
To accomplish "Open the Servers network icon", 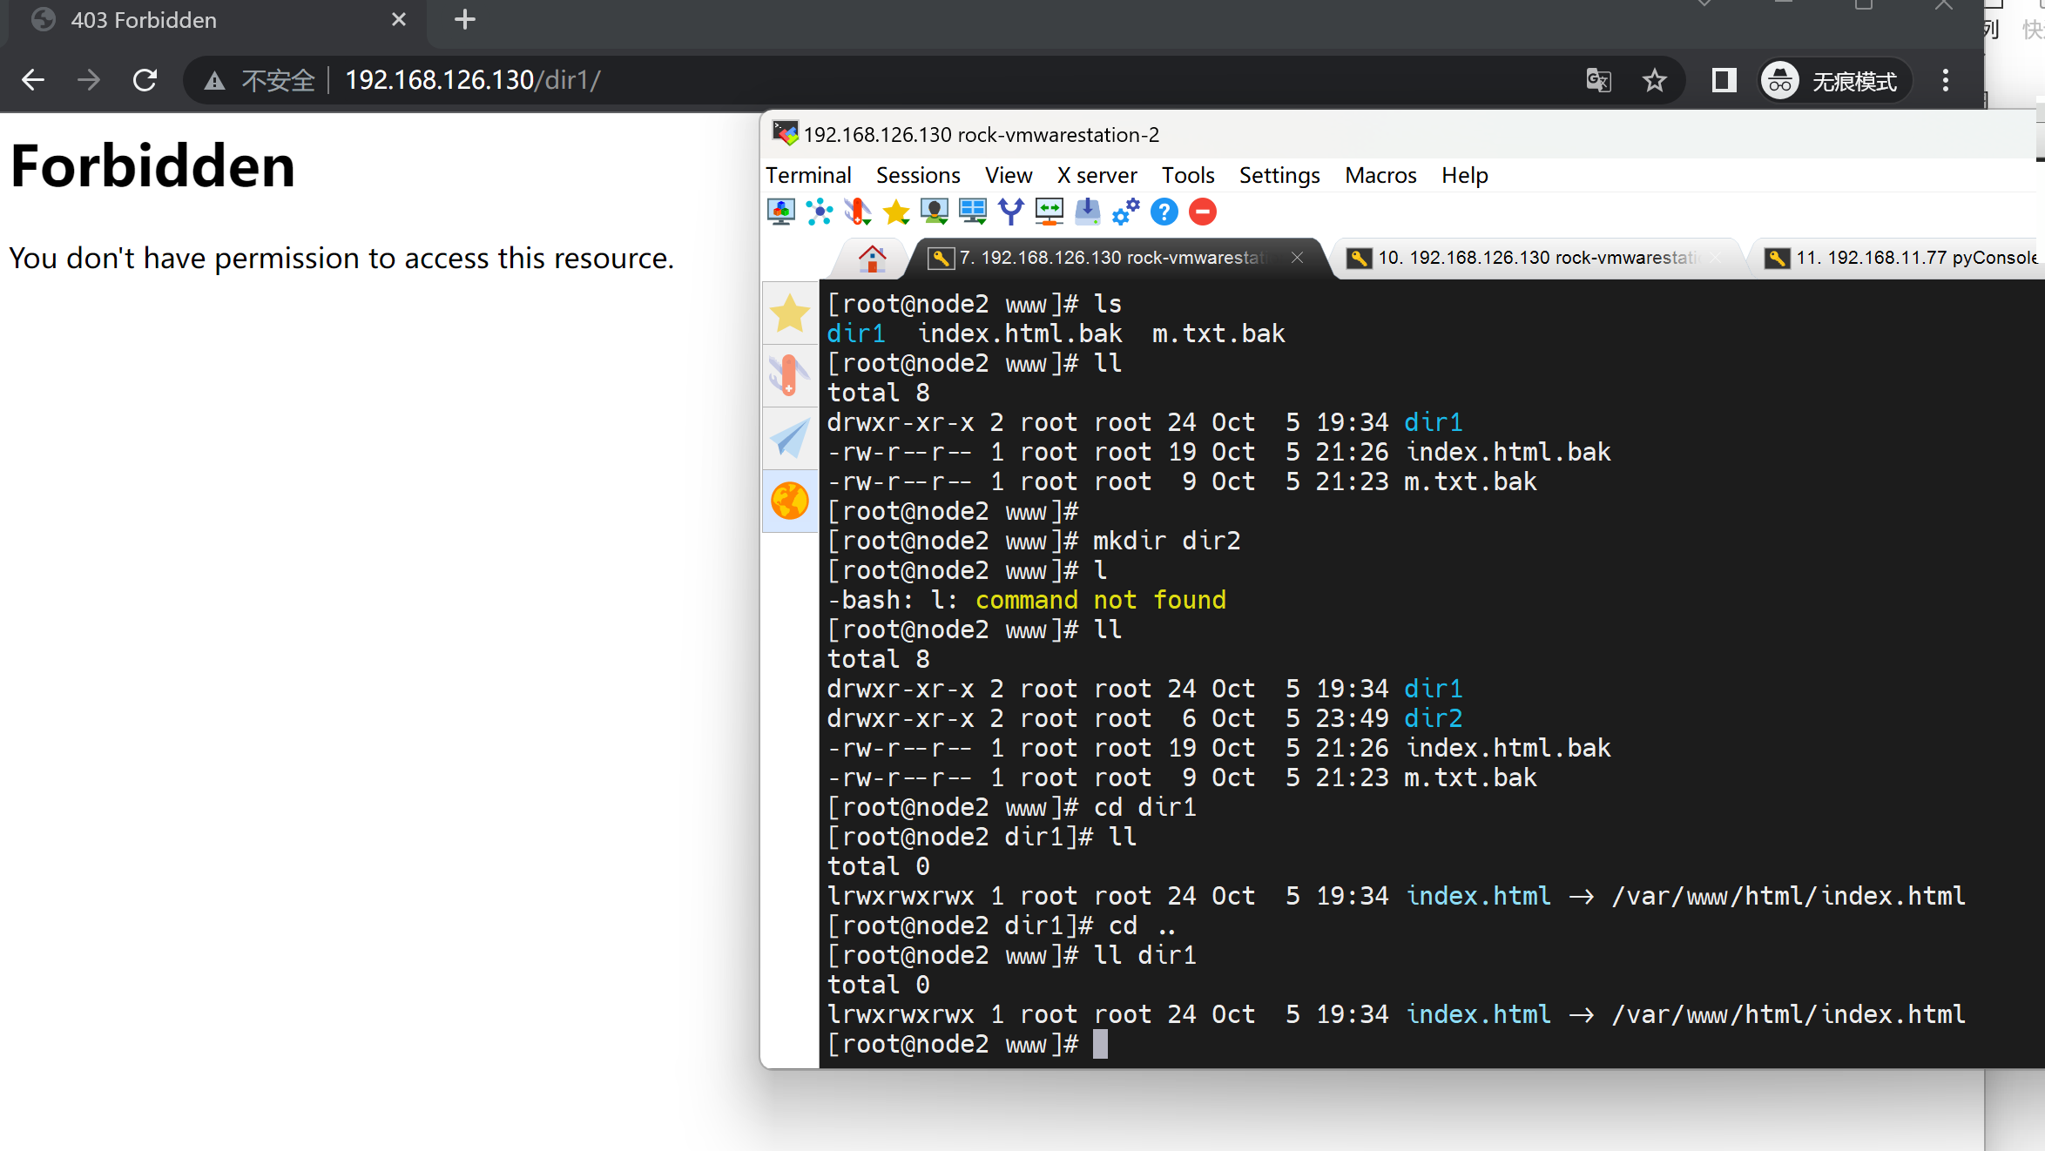I will (x=819, y=212).
